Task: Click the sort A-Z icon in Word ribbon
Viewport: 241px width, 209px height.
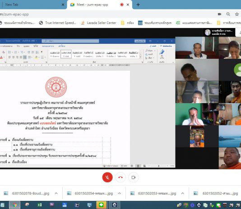Action: pos(37,52)
